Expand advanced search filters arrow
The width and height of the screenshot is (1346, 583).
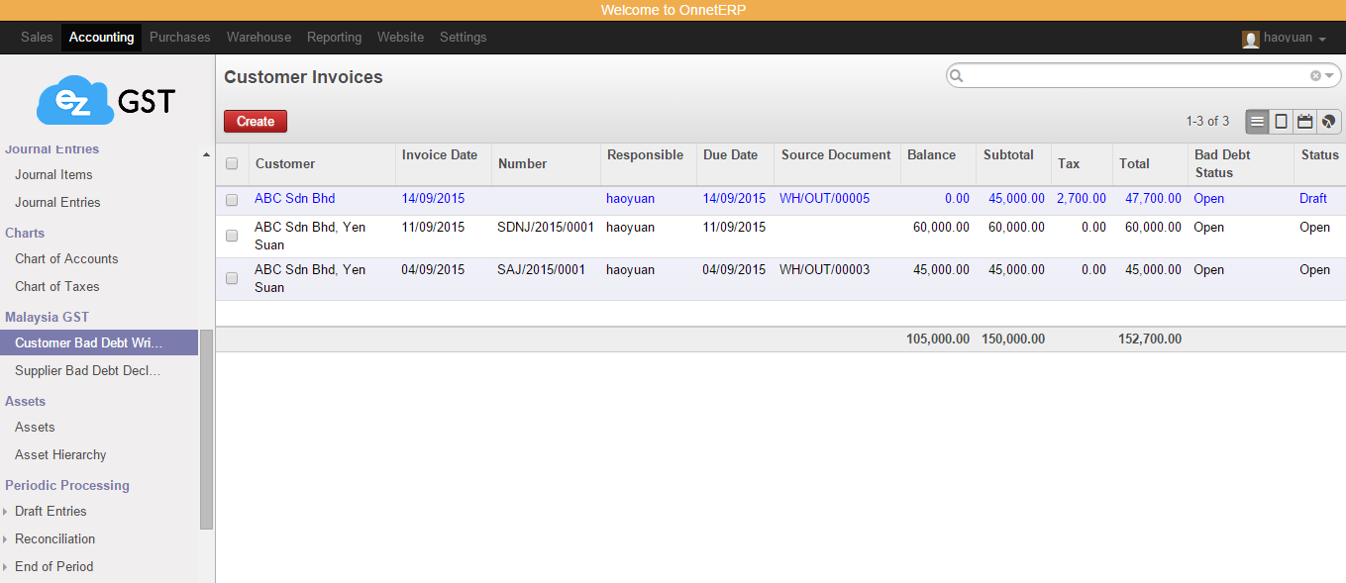point(1328,74)
